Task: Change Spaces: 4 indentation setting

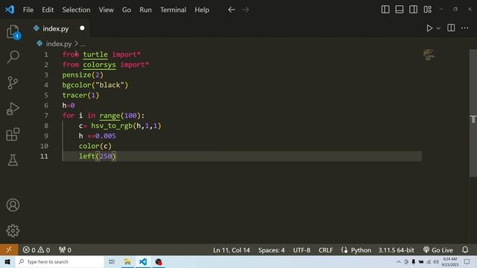Action: [x=271, y=250]
